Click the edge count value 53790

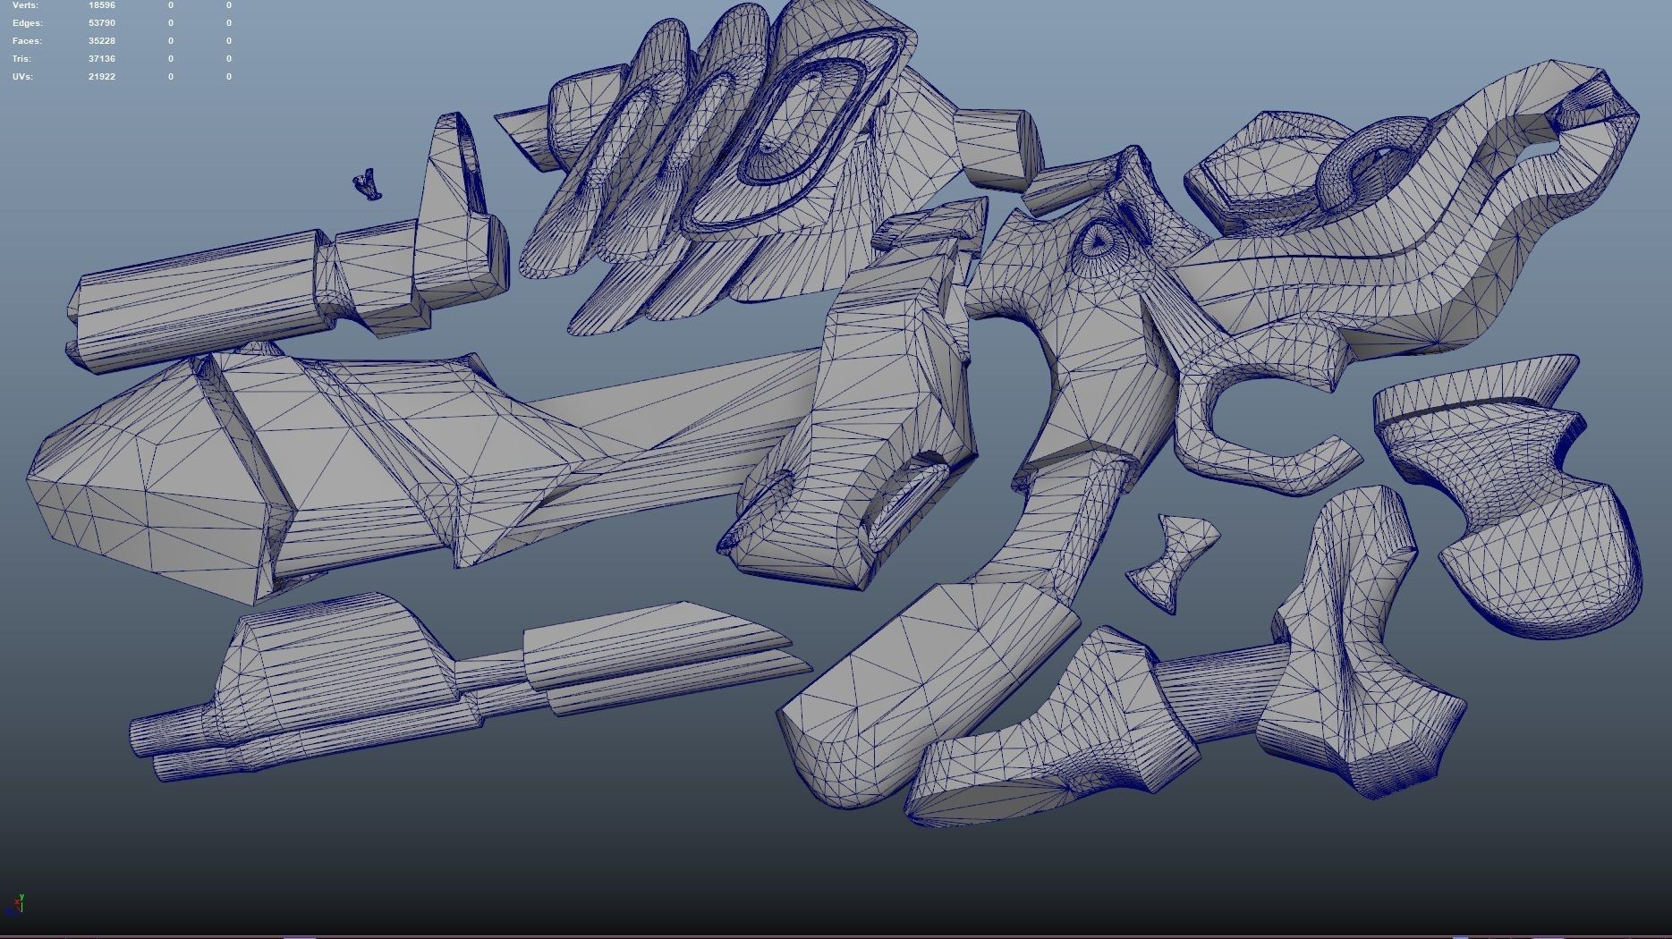pos(102,23)
